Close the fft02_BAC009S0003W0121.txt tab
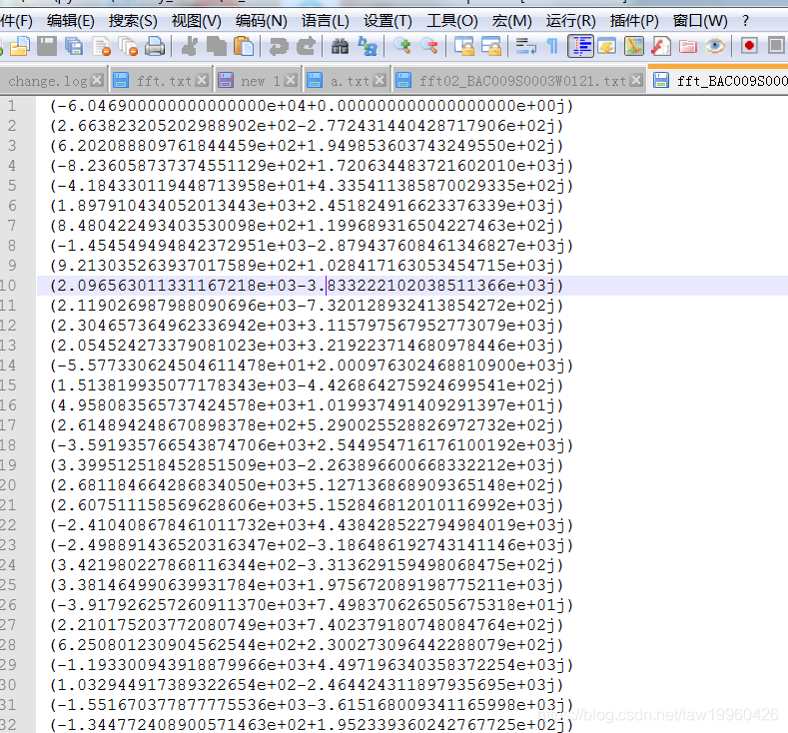Viewport: 788px width, 733px height. point(636,80)
